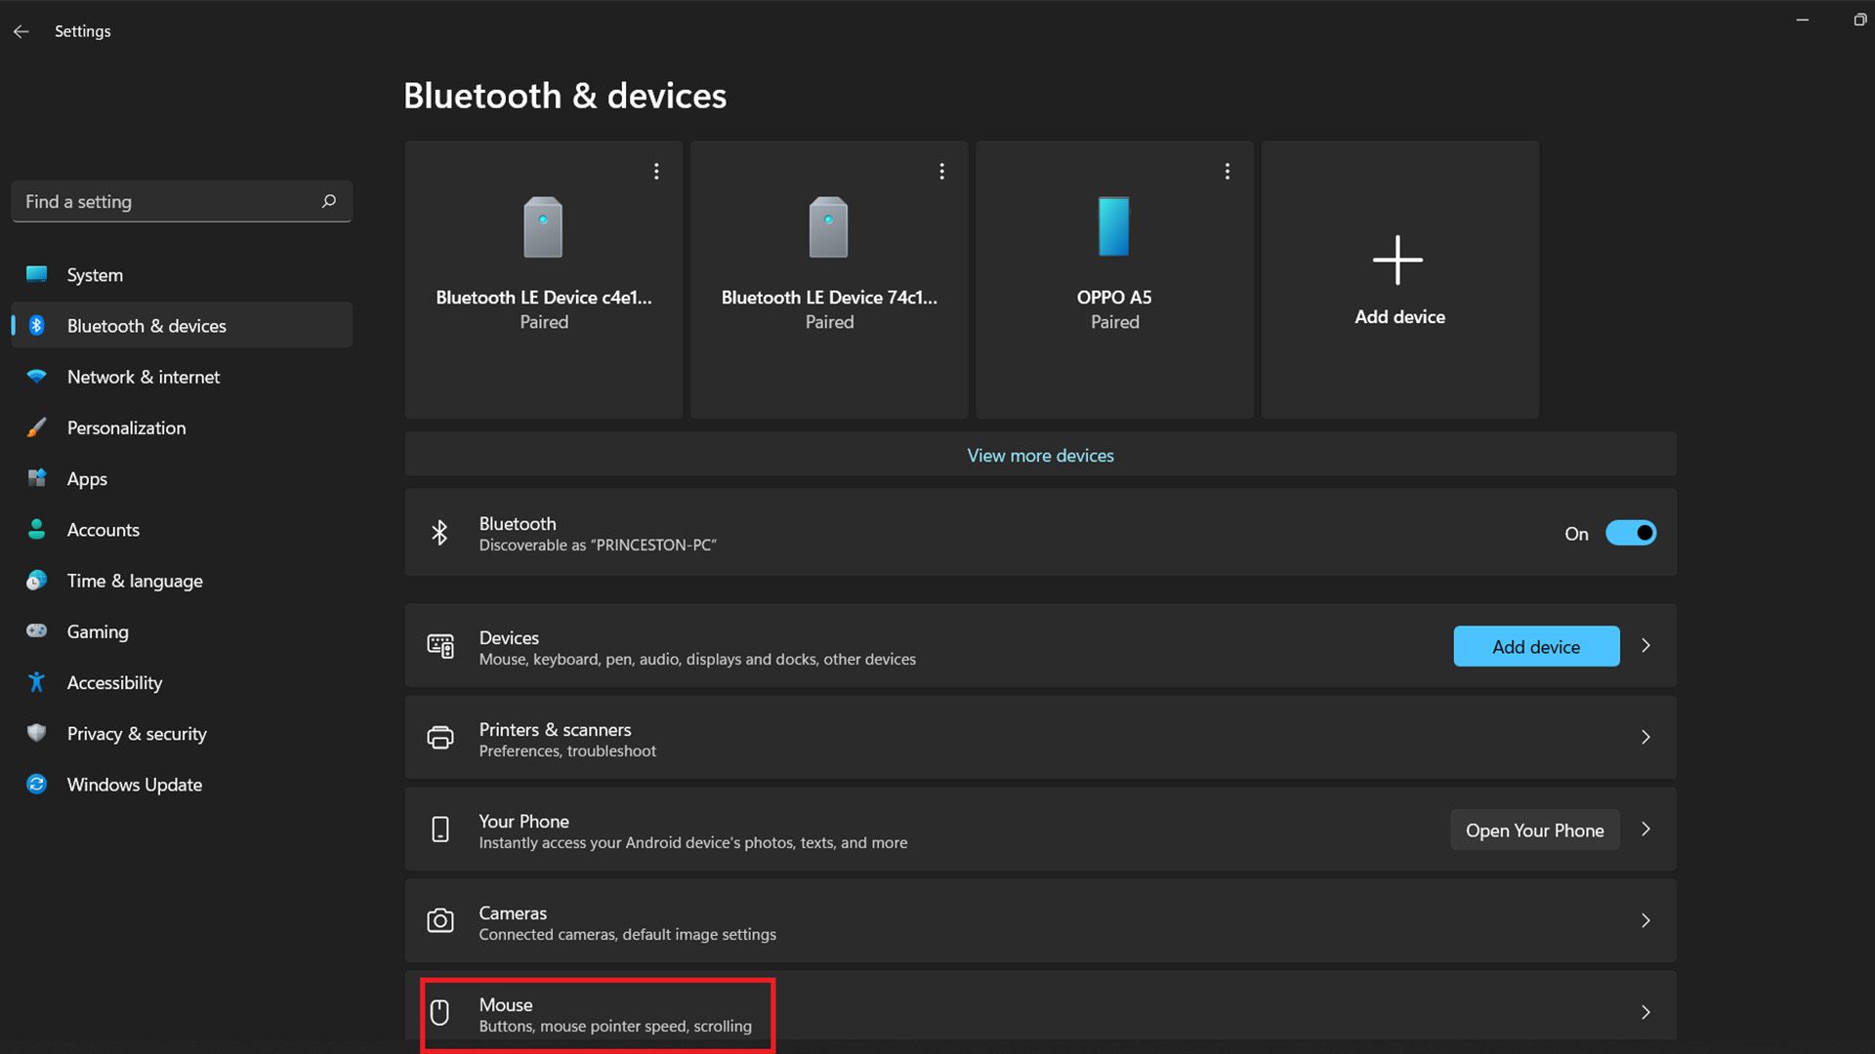Select Accessibility in the sidebar
This screenshot has height=1054, width=1875.
click(114, 683)
